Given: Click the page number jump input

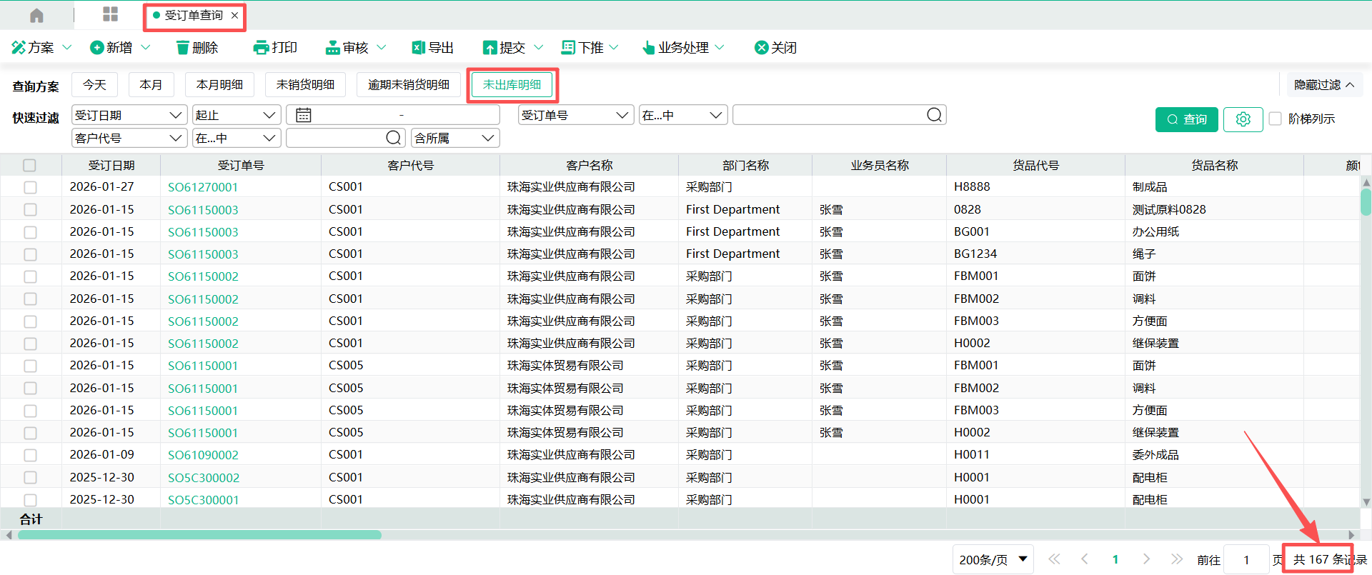Looking at the screenshot, I should click(1246, 560).
